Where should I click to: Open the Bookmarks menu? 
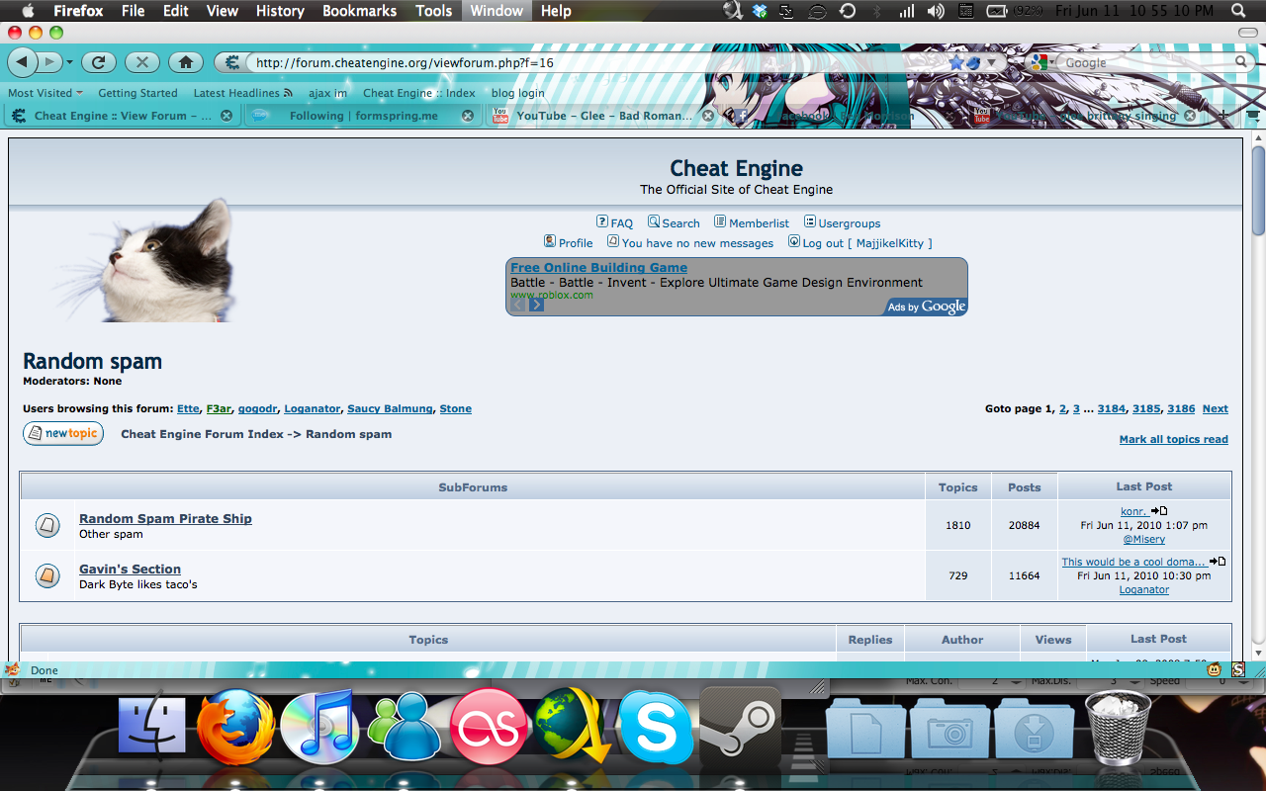(x=359, y=11)
